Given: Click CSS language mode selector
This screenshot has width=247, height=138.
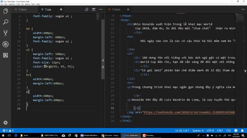Looking at the screenshot, I should (x=228, y=130).
